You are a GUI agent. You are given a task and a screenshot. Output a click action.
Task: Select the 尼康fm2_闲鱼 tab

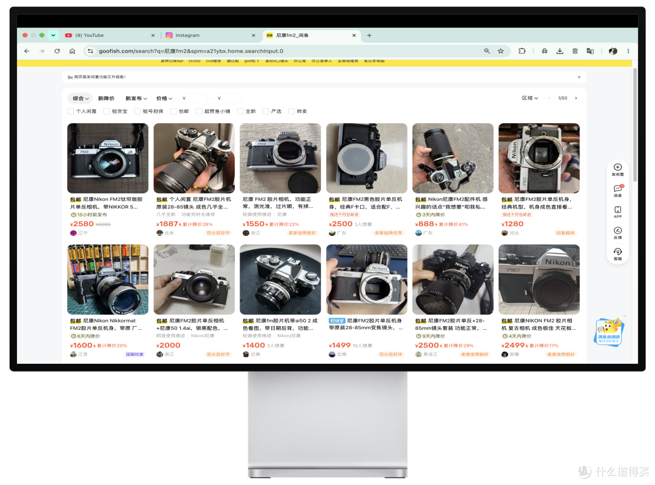click(311, 36)
